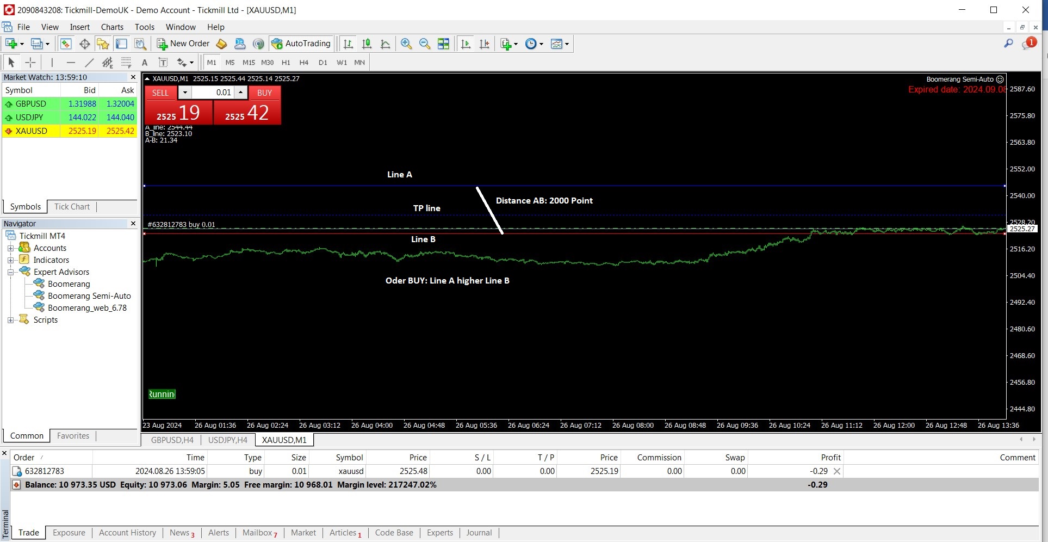Click the New Order button

point(183,44)
